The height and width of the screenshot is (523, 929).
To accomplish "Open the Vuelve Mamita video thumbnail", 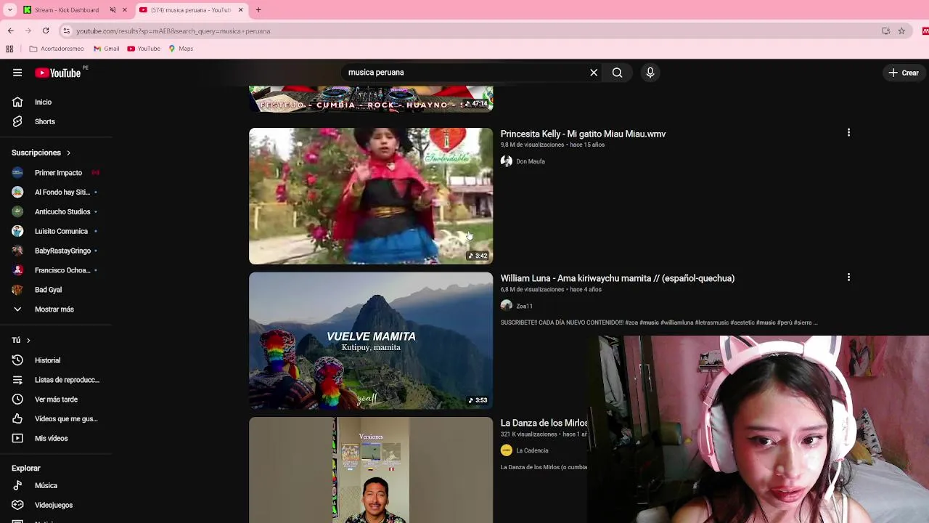I will 371,341.
